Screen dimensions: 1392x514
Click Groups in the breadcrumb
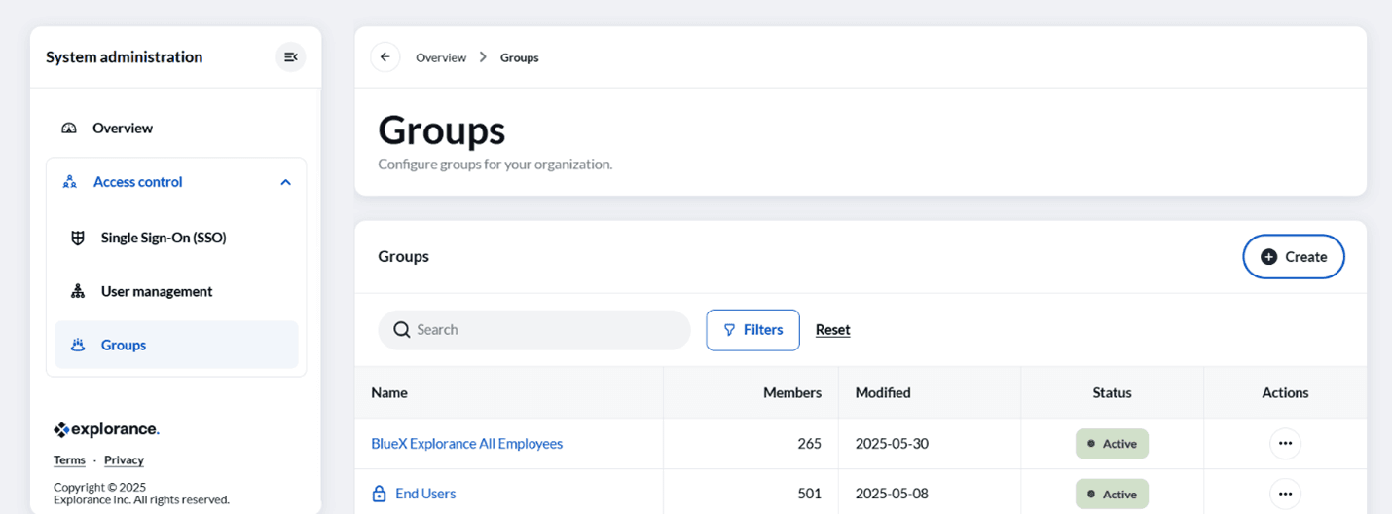(520, 57)
